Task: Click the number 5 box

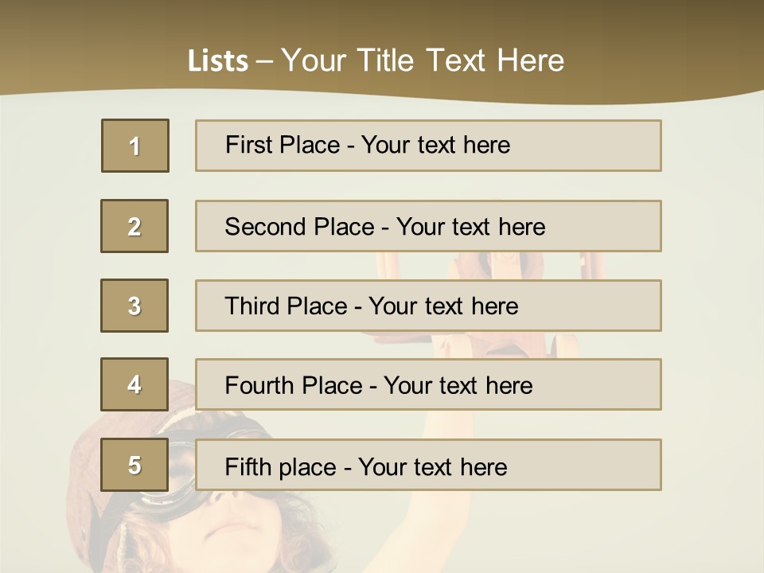Action: [x=134, y=465]
